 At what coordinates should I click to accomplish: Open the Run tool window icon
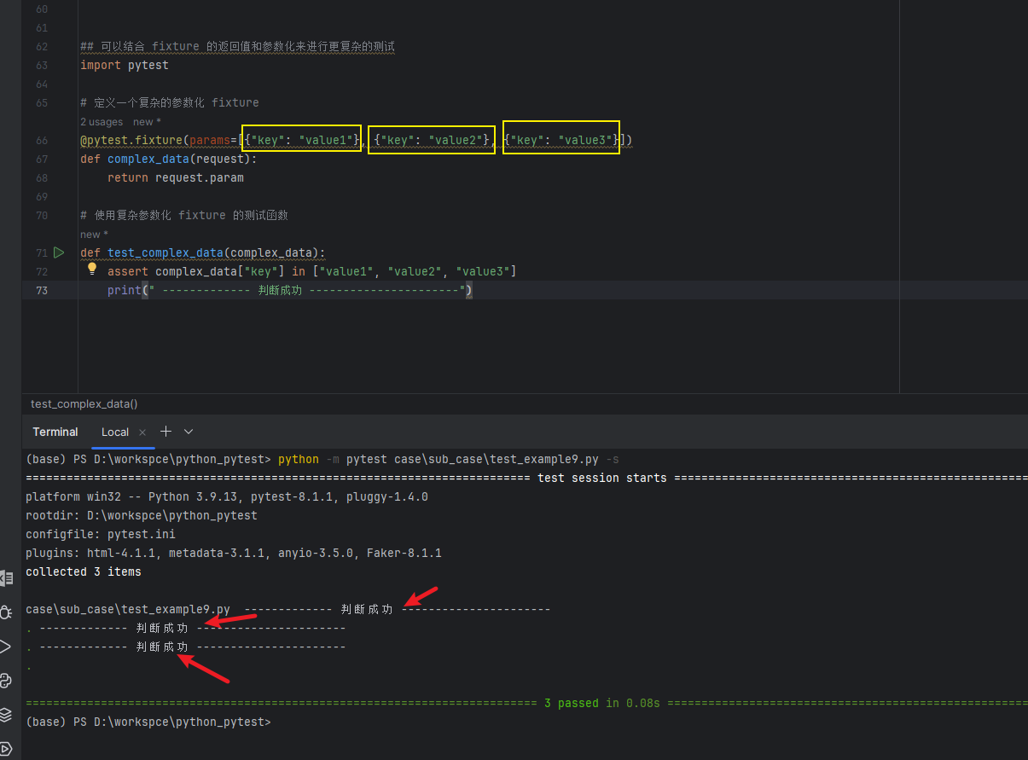coord(7,647)
